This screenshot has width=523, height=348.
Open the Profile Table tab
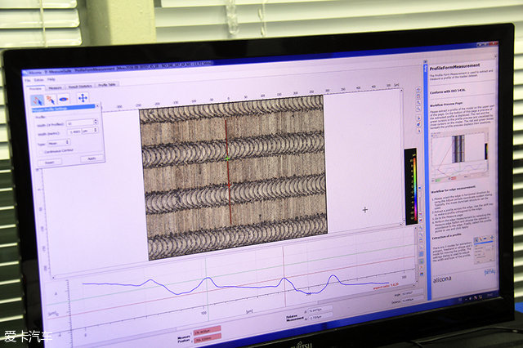pos(107,85)
